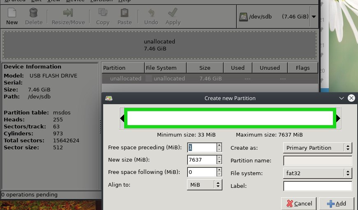358x210 pixels.
Task: Increase New size value
Action: [x=219, y=157]
